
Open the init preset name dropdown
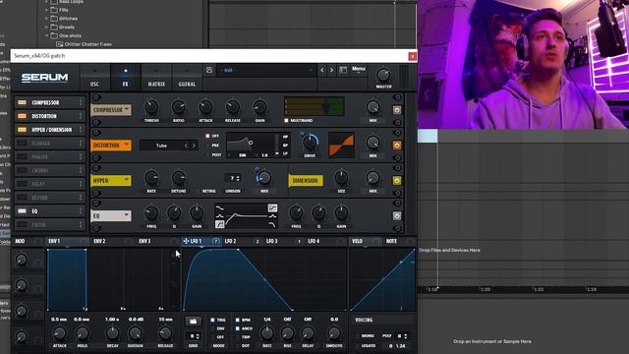click(x=266, y=70)
